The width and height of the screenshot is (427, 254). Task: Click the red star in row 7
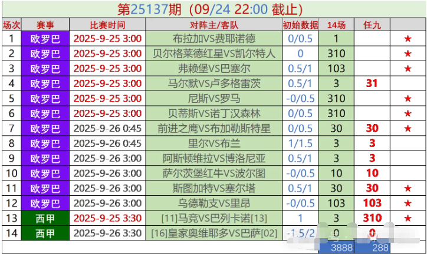[x=407, y=128]
